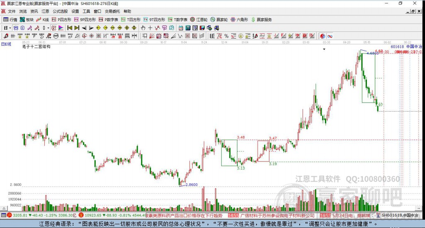Click the pink-blue triangle flag icon
425x228 pixels.
pyautogui.click(x=61, y=28)
